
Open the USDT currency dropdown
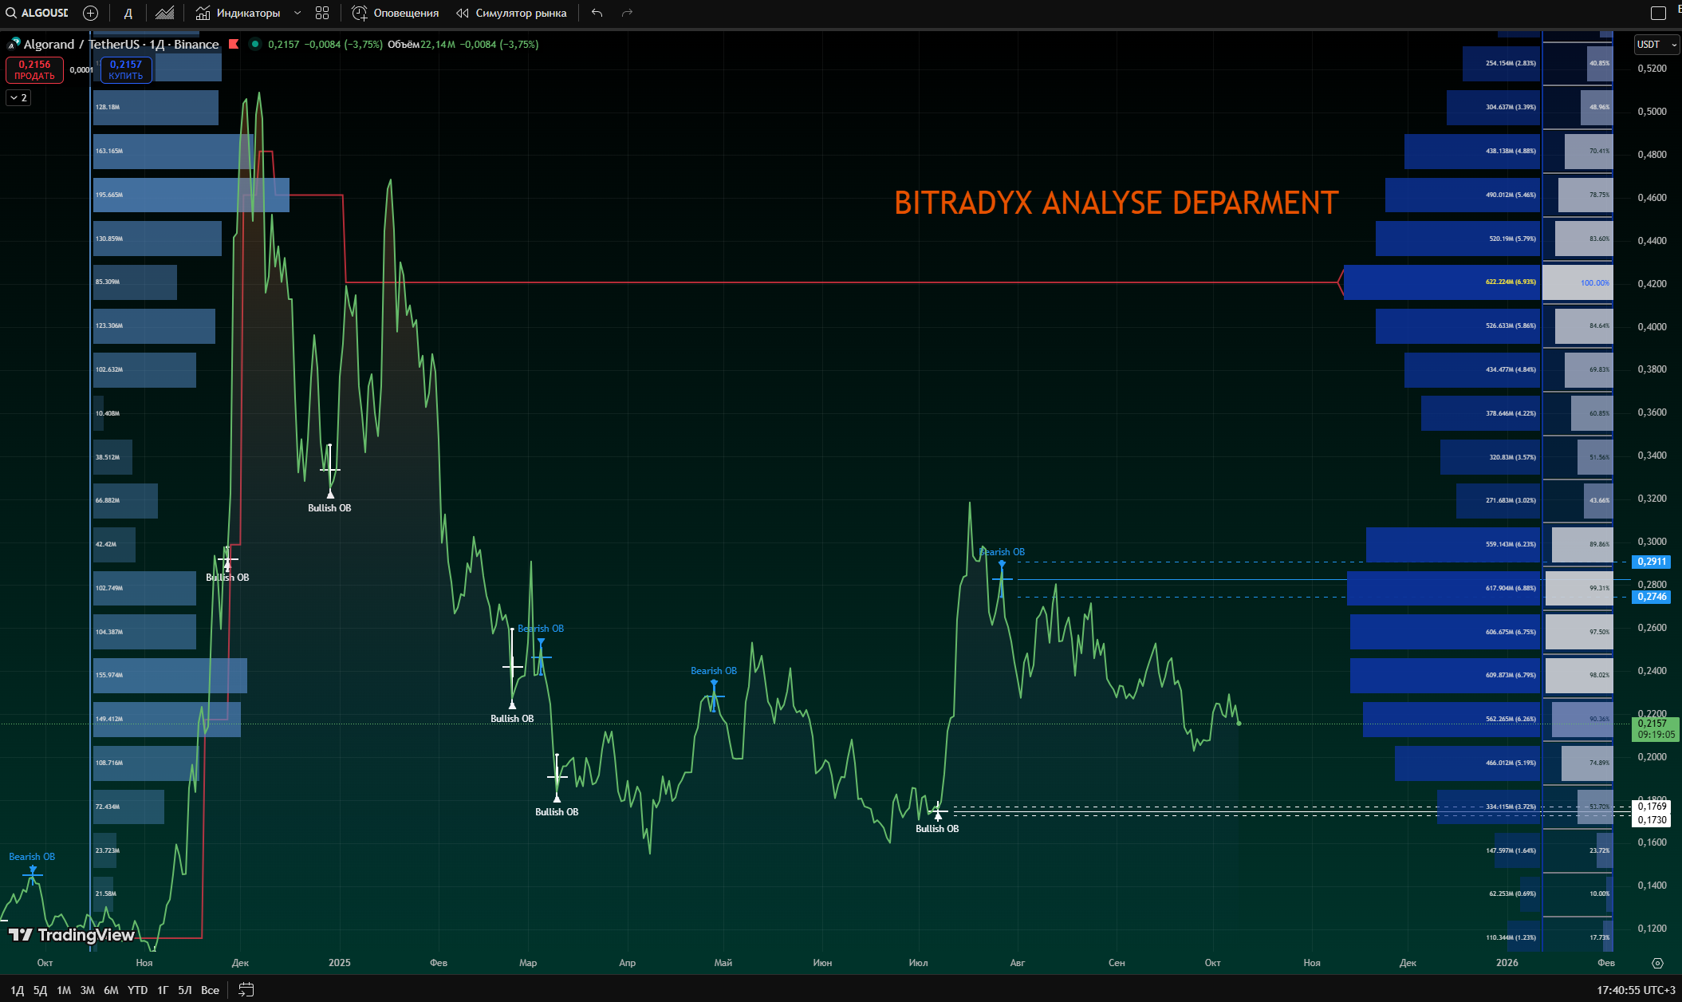click(x=1656, y=45)
